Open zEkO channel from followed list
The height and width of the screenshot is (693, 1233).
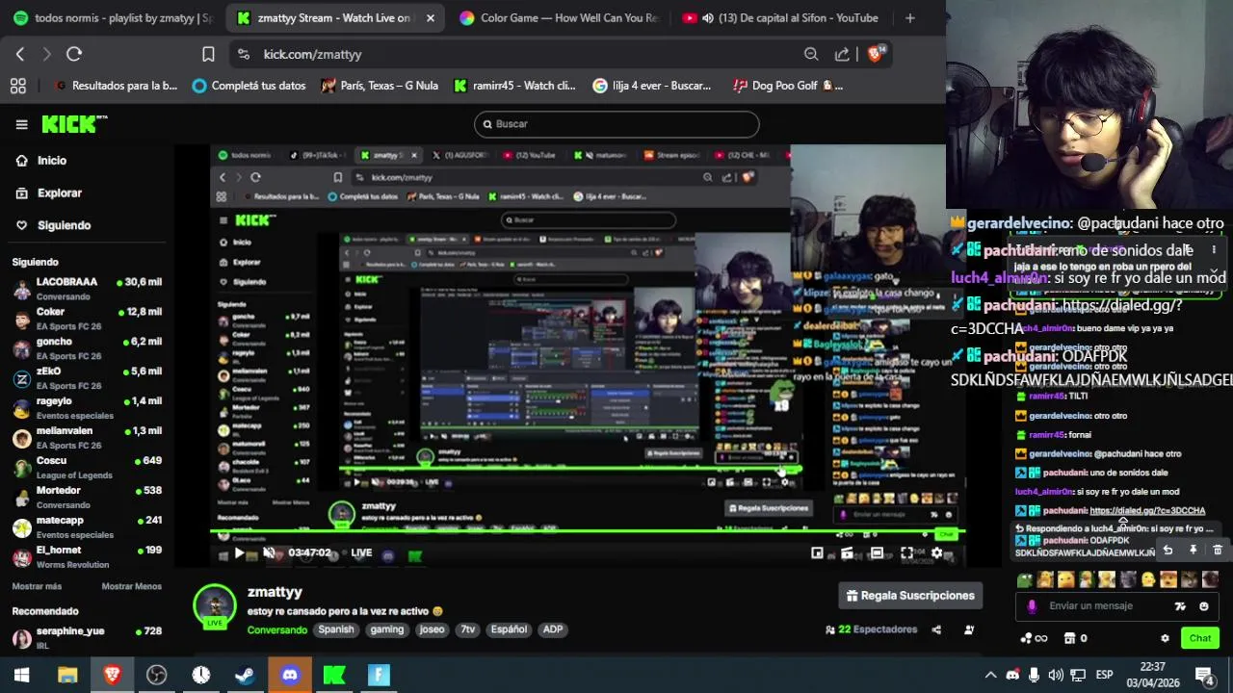coord(87,377)
